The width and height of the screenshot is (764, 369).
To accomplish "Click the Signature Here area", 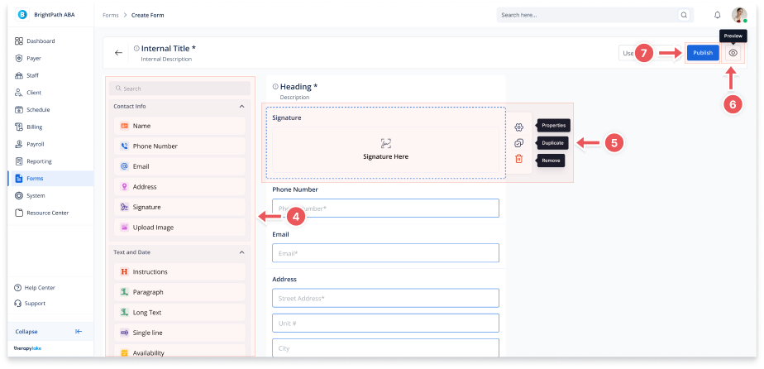I will [385, 150].
